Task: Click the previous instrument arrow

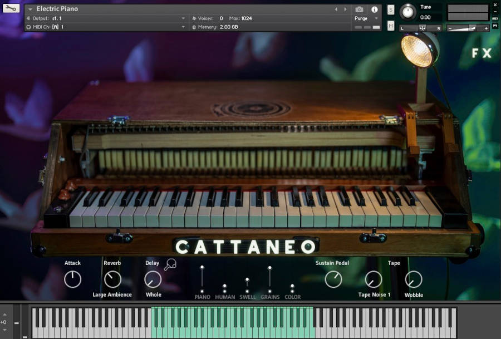Action: [x=335, y=8]
